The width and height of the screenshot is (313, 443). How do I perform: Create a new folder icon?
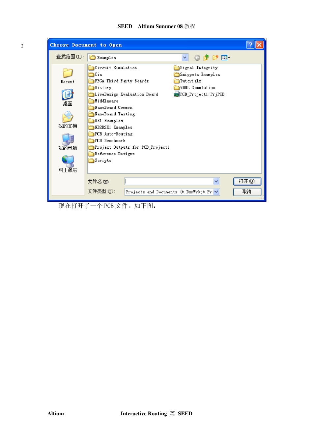pos(215,58)
